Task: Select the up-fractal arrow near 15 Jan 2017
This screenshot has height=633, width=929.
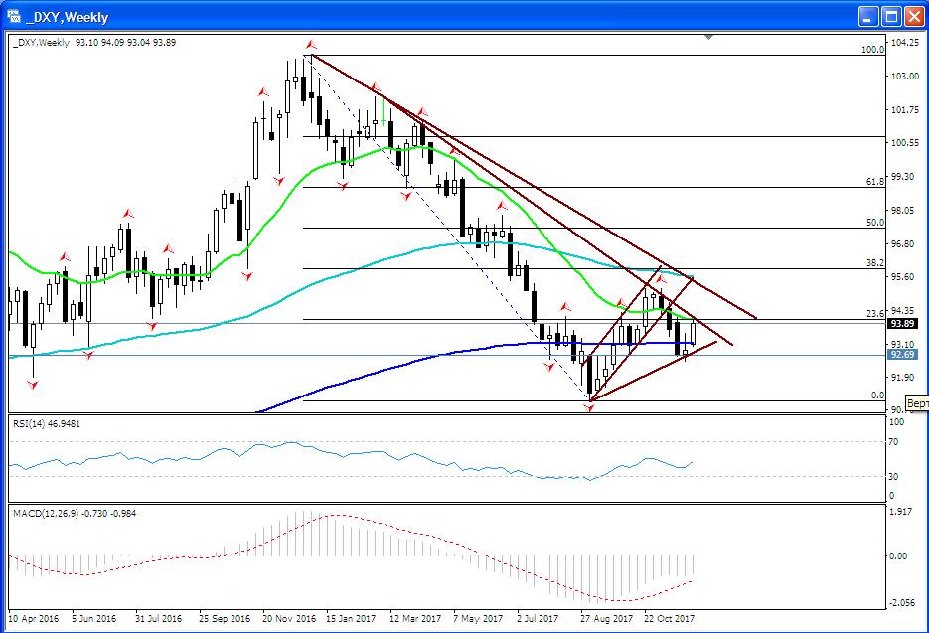Action: pyautogui.click(x=376, y=86)
